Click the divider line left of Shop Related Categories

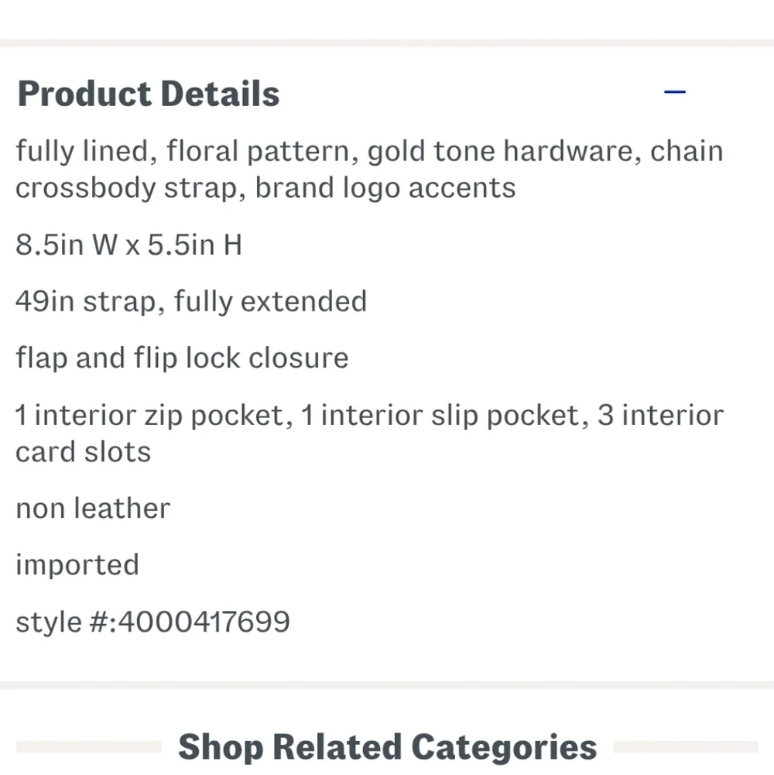[88, 747]
